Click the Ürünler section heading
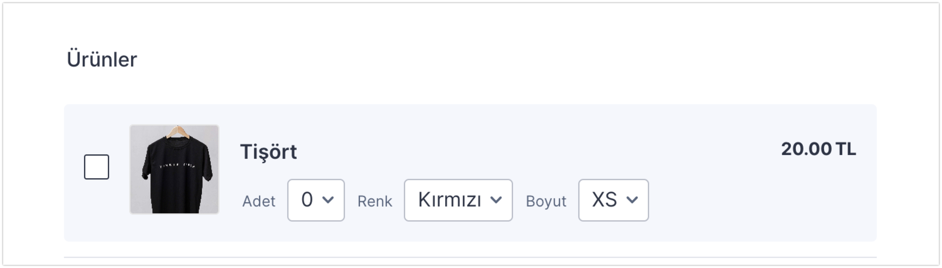942x268 pixels. pos(102,59)
